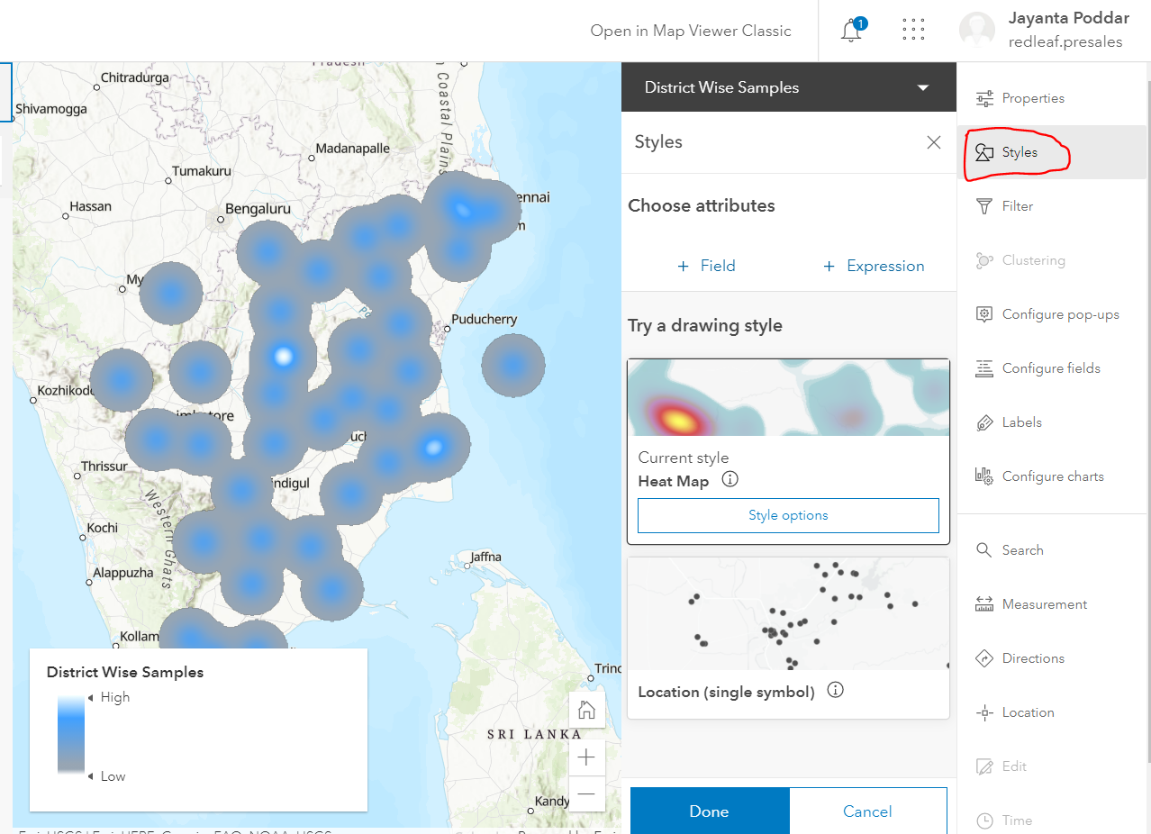This screenshot has width=1151, height=834.
Task: Open the Labels panel
Action: 1021,422
